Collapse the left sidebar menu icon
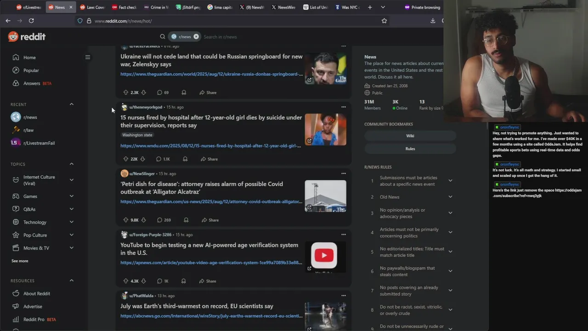 click(88, 57)
